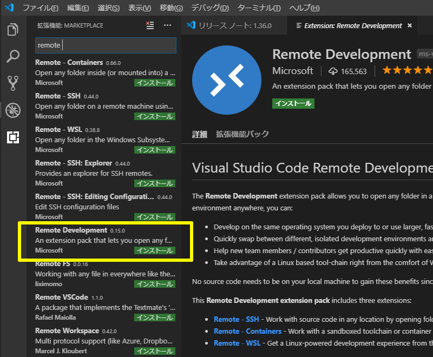The image size is (433, 357).
Task: Open the 編集(E) menu
Action: 78,8
